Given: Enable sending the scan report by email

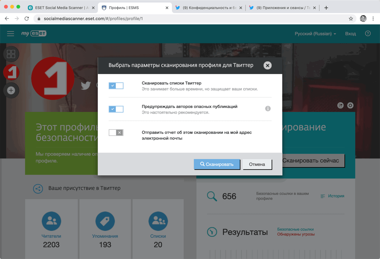Looking at the screenshot, I should point(116,133).
